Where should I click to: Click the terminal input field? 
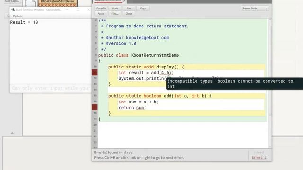[51, 88]
